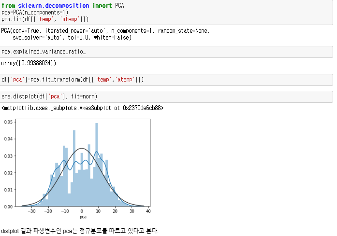Click the array([0.99388034]) output
Image resolution: width=337 pixels, height=236 pixels.
click(29, 63)
